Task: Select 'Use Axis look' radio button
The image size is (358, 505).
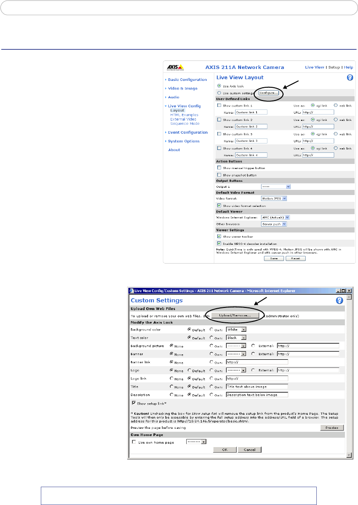Action: click(x=219, y=86)
